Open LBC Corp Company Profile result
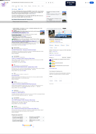The width and height of the screenshot is (96, 134). [x=23, y=100]
